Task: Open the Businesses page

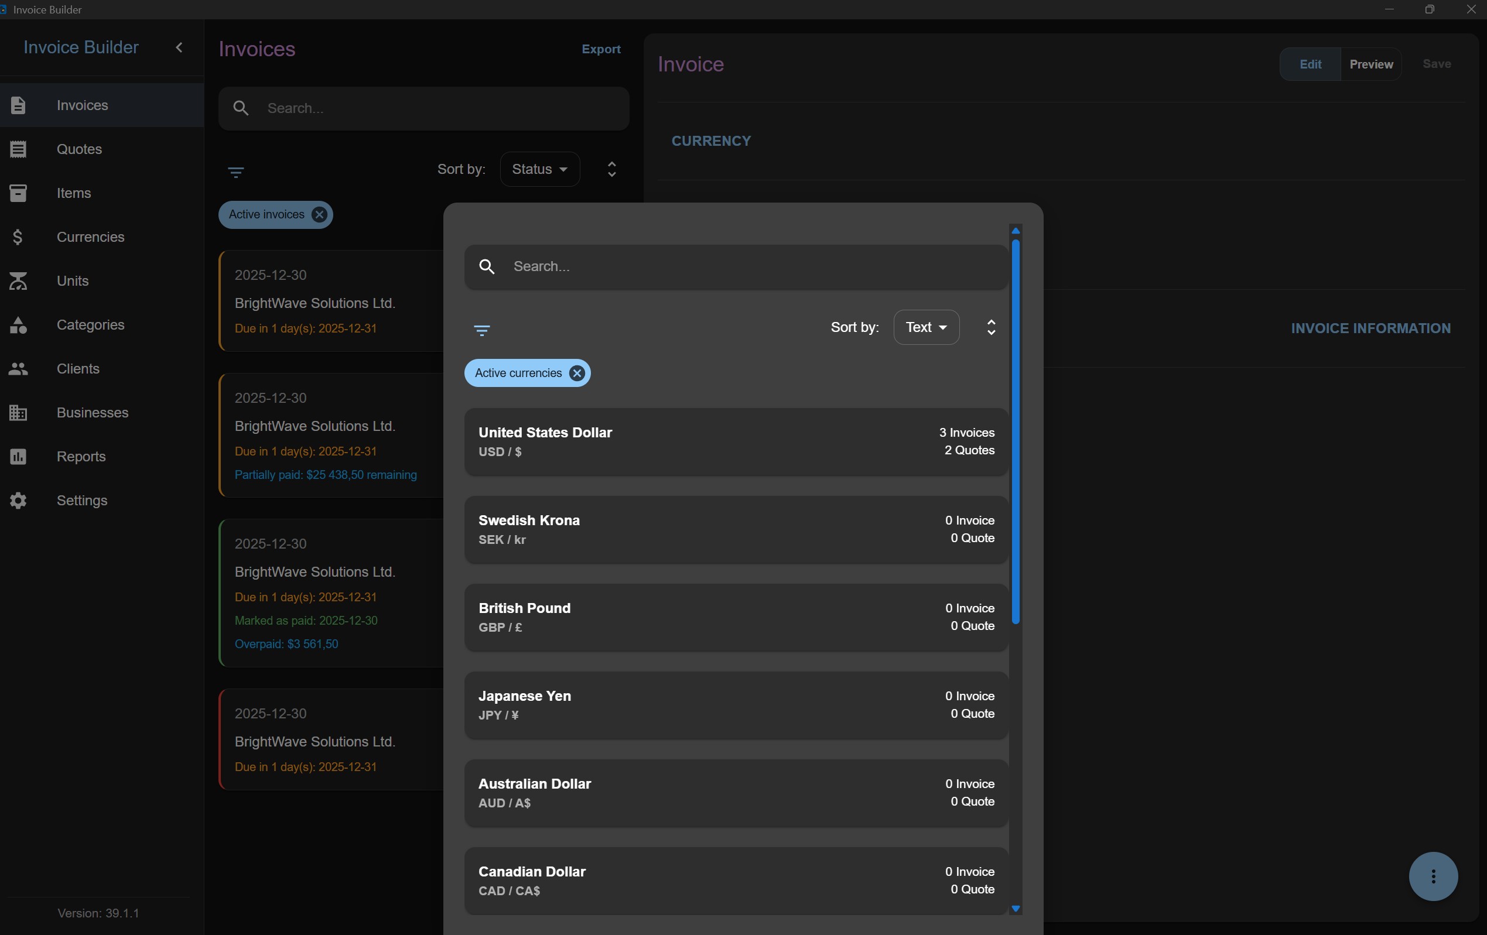Action: click(x=102, y=412)
